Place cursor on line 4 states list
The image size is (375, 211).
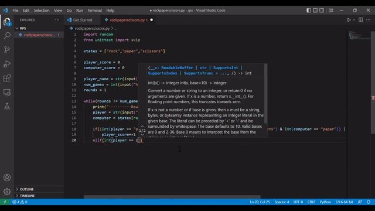[124, 51]
